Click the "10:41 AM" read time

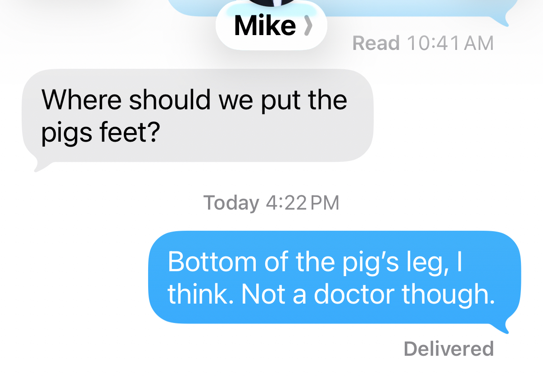[450, 43]
